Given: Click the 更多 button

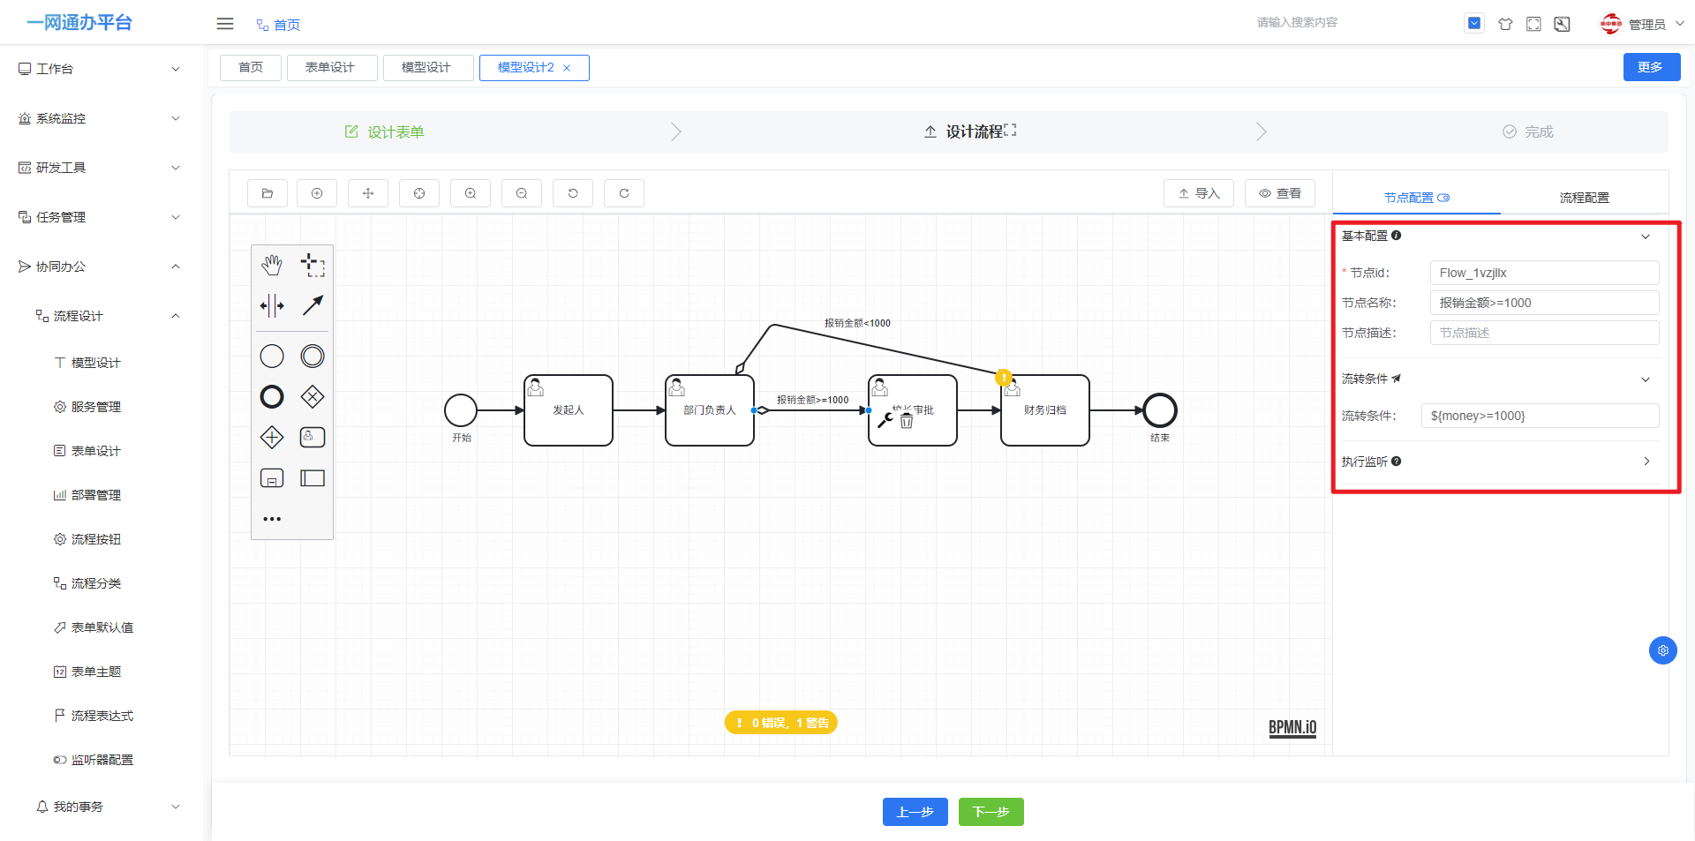Looking at the screenshot, I should 1652,67.
